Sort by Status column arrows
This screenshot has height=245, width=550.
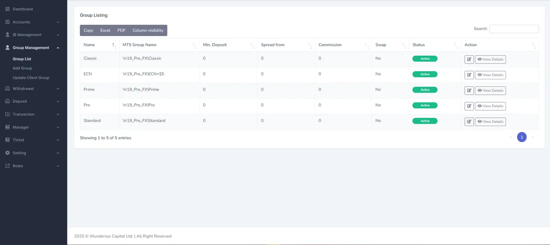[x=456, y=46]
